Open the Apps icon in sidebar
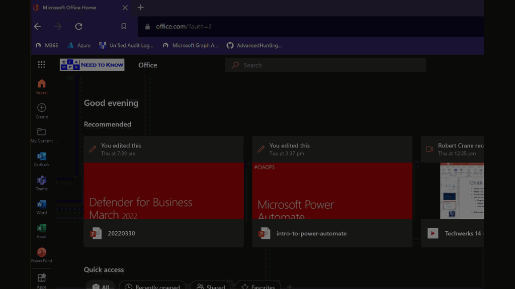The height and width of the screenshot is (289, 515). pos(41,278)
